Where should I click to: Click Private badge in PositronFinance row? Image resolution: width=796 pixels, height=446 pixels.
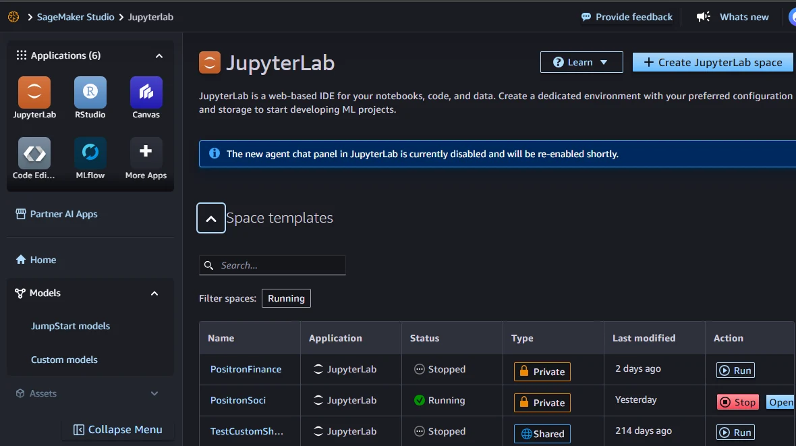click(x=542, y=371)
